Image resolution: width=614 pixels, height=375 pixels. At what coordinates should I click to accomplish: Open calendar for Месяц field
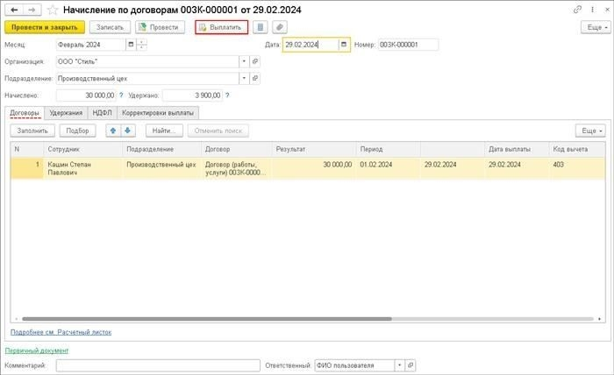(131, 45)
